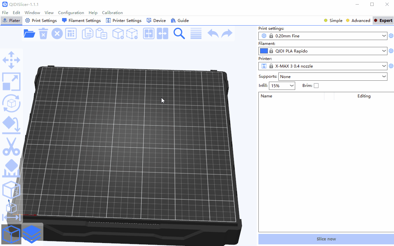
Task: Click the Arrange grid icon in toolbar
Action: pyautogui.click(x=71, y=33)
